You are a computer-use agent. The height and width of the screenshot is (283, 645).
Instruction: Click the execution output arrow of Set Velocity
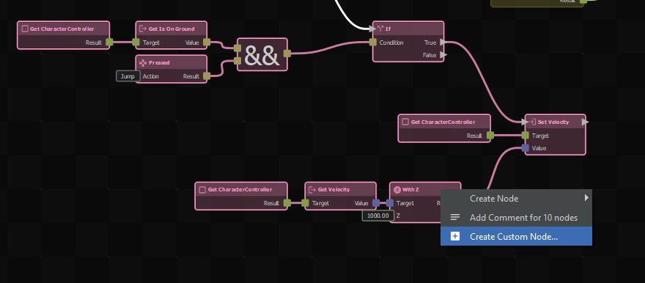[x=585, y=122]
